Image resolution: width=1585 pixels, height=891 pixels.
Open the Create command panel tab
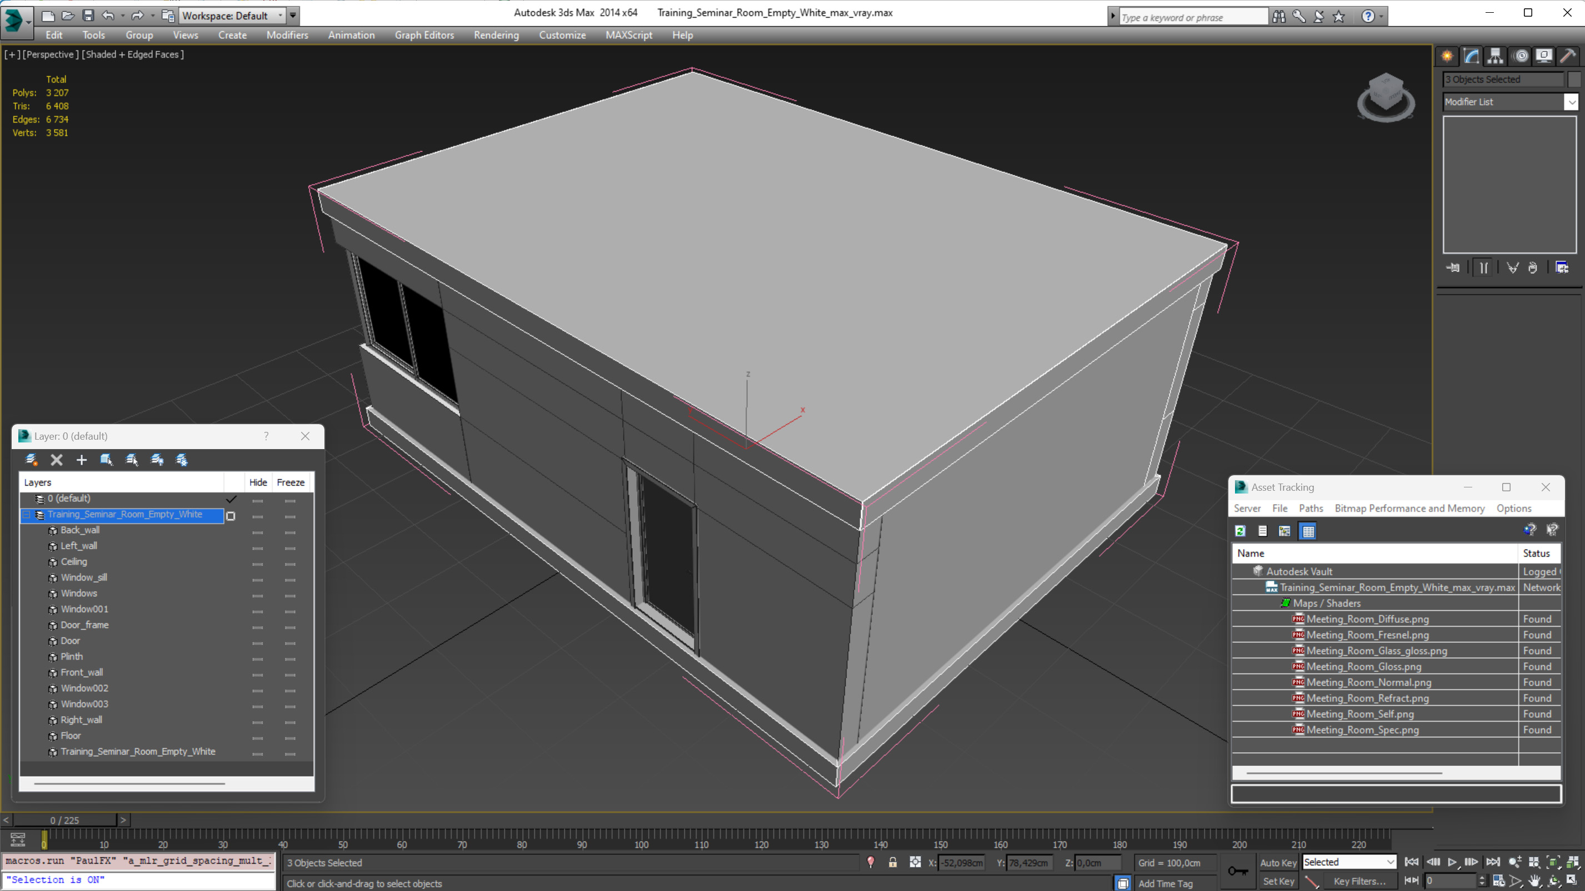click(x=1447, y=56)
